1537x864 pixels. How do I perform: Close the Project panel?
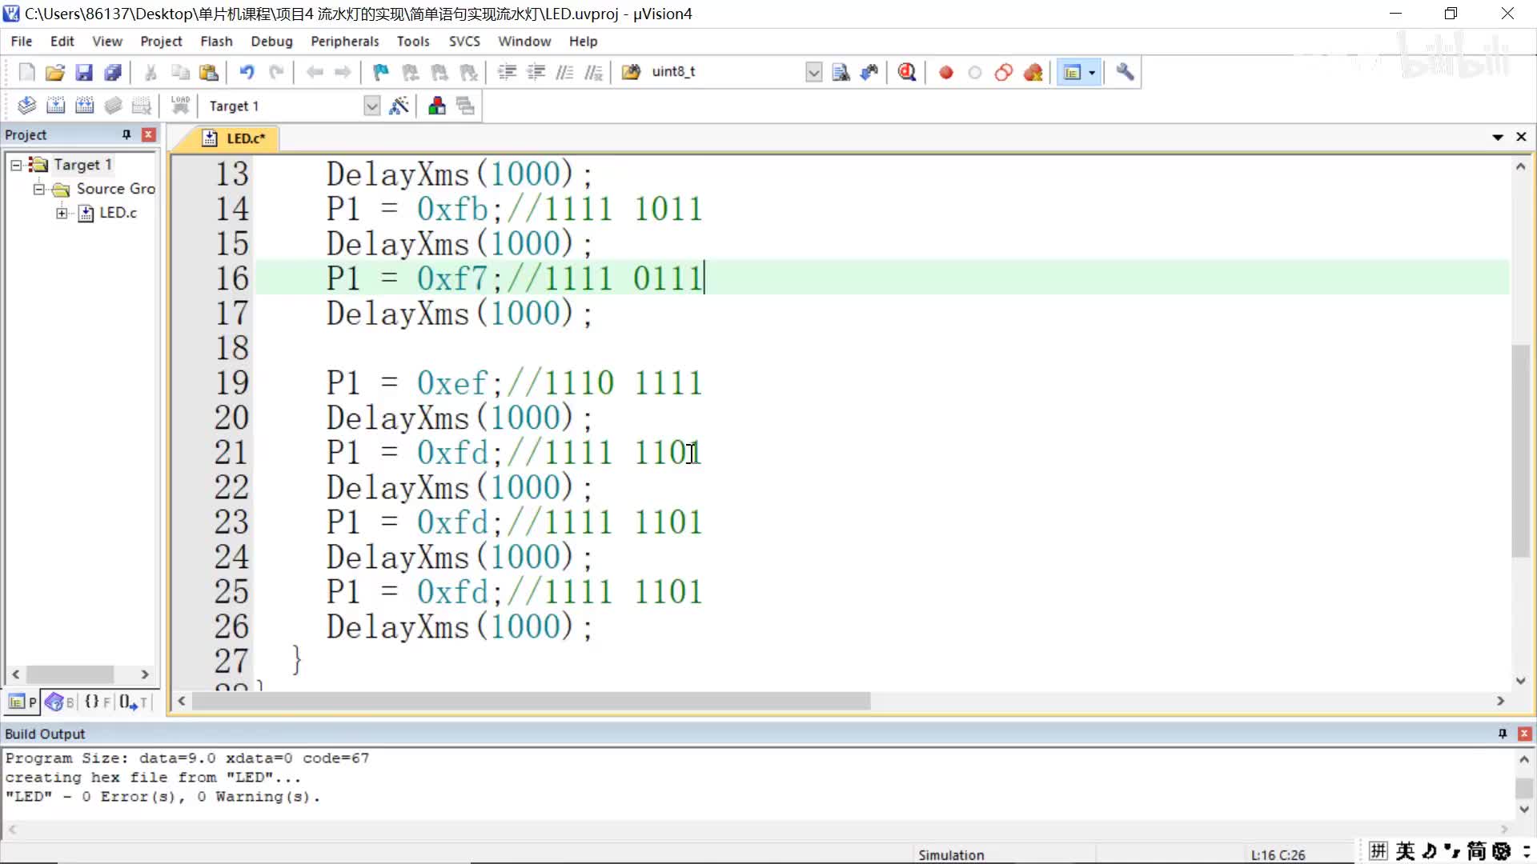click(148, 134)
